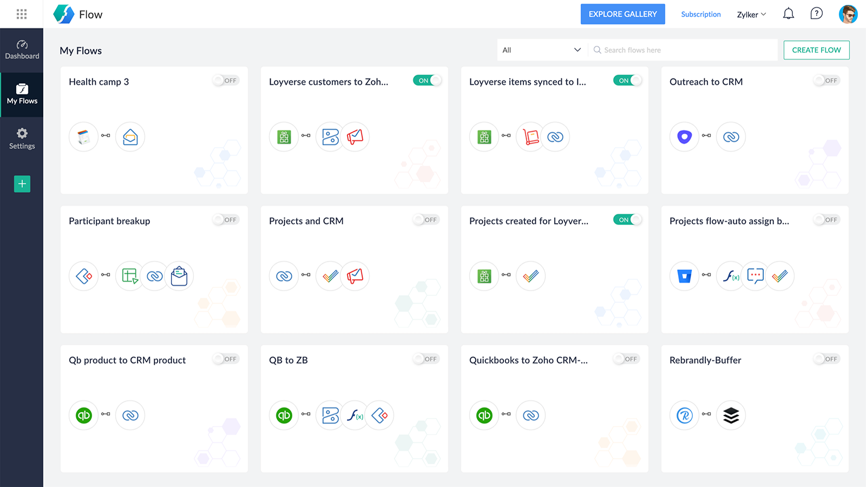Go to Dashboard in the sidebar

point(22,50)
